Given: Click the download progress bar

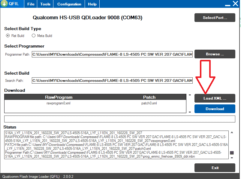Looking at the screenshot, I should pos(120,119).
